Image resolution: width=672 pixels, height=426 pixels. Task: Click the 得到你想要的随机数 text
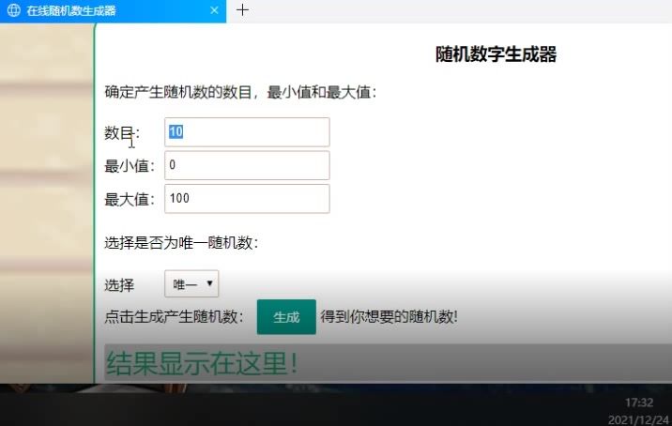click(389, 317)
